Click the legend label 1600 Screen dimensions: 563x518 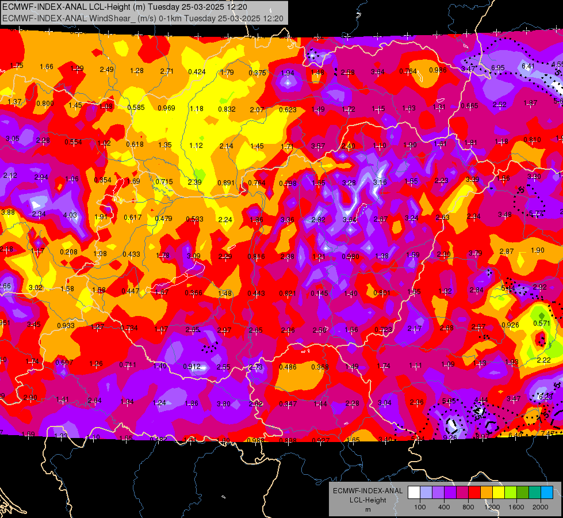(516, 507)
